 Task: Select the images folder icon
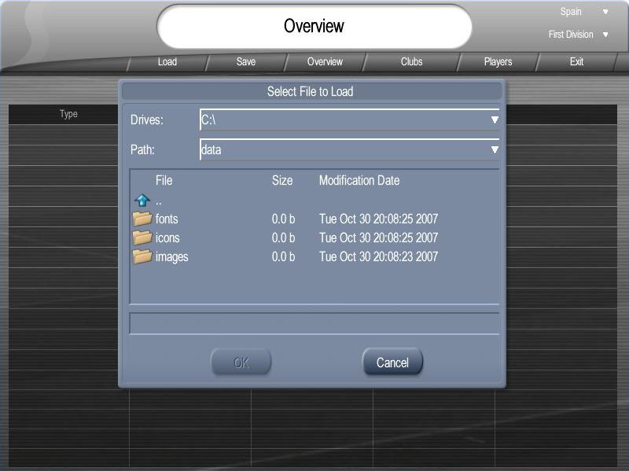coord(142,256)
